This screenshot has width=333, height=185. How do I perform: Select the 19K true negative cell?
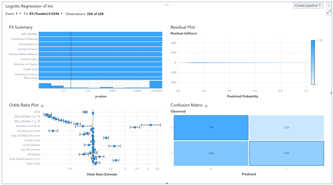(x=211, y=127)
